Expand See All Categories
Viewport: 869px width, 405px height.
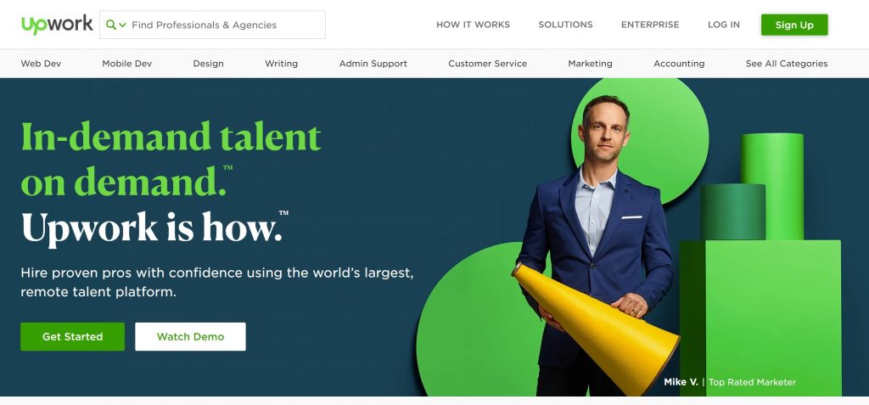coord(787,64)
